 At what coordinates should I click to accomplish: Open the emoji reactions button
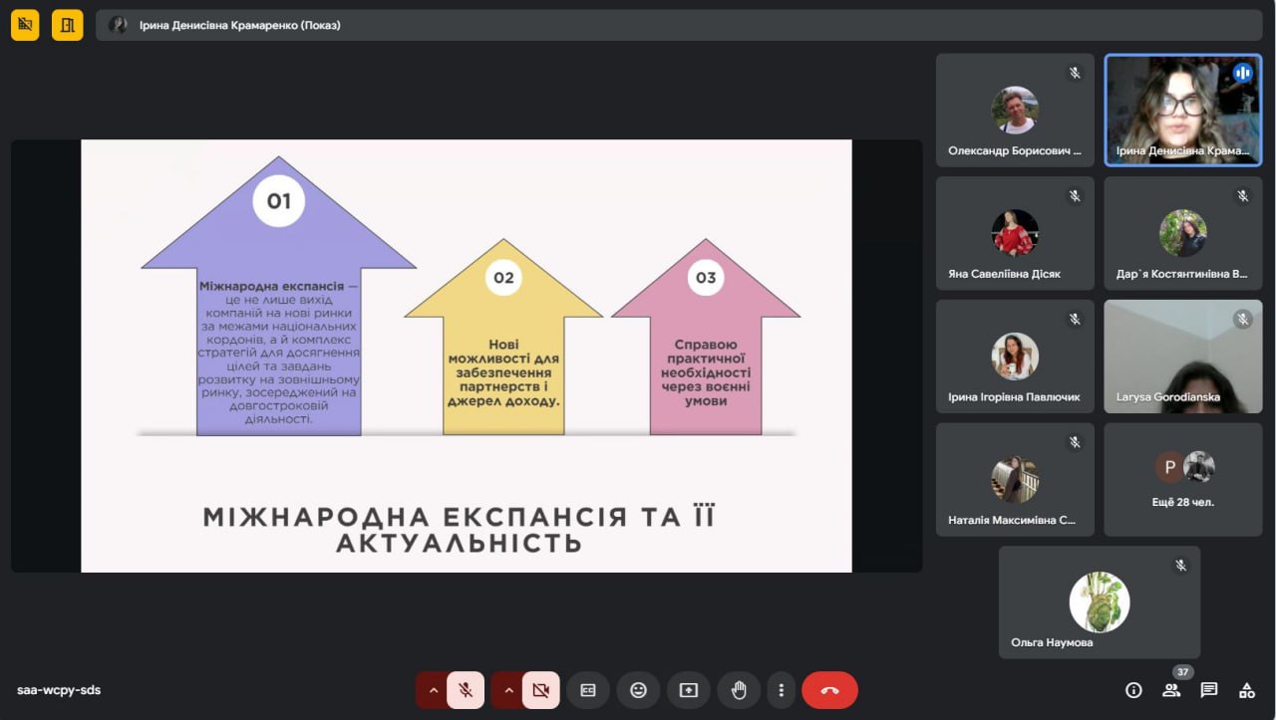click(x=638, y=690)
